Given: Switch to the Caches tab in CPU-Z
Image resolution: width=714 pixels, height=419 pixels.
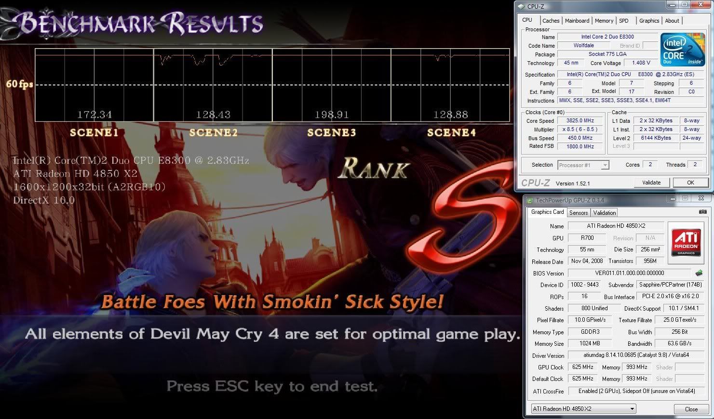Looking at the screenshot, I should pos(551,21).
